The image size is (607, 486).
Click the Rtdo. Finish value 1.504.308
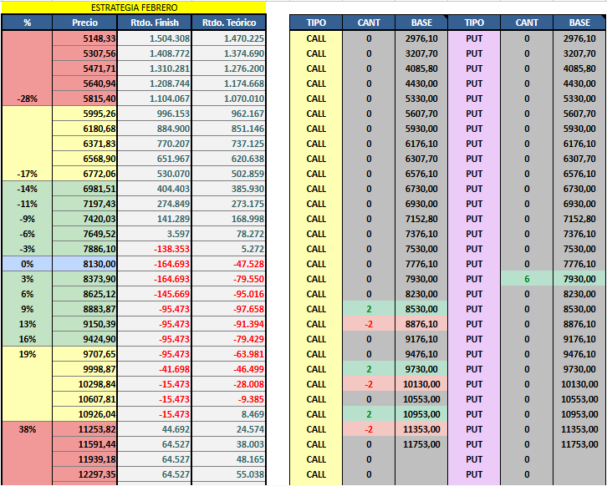tap(155, 38)
